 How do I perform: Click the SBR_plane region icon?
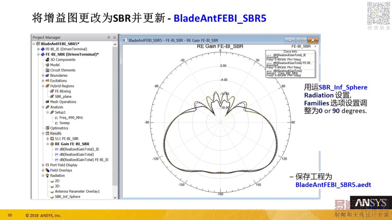[52, 96]
